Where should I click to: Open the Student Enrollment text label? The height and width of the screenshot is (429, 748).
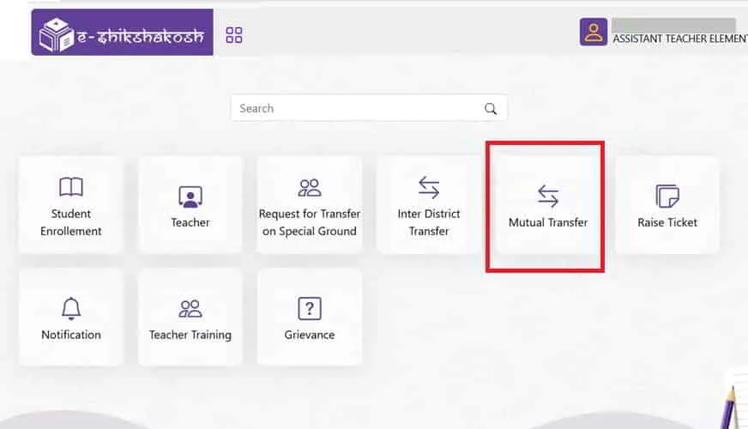tap(71, 222)
